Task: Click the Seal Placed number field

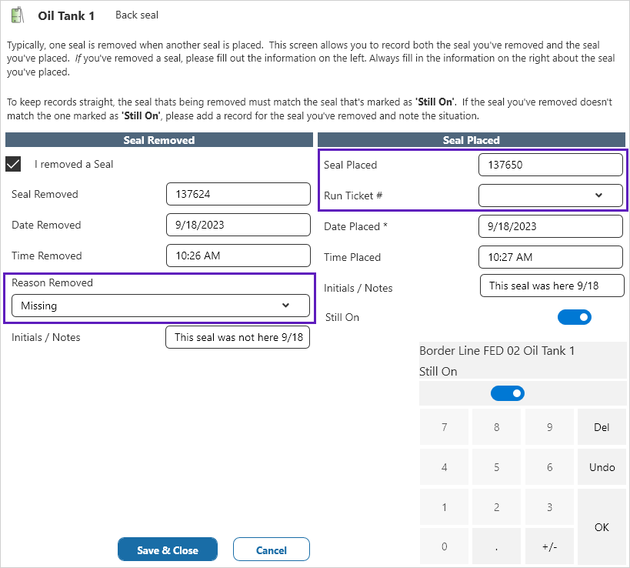Action: (x=550, y=165)
